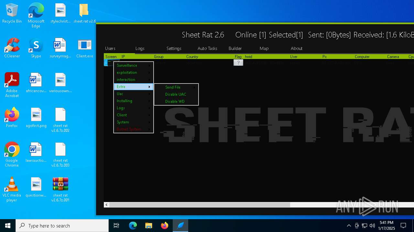Select the highlighted Extra menu entry
414x232 pixels.
click(134, 87)
